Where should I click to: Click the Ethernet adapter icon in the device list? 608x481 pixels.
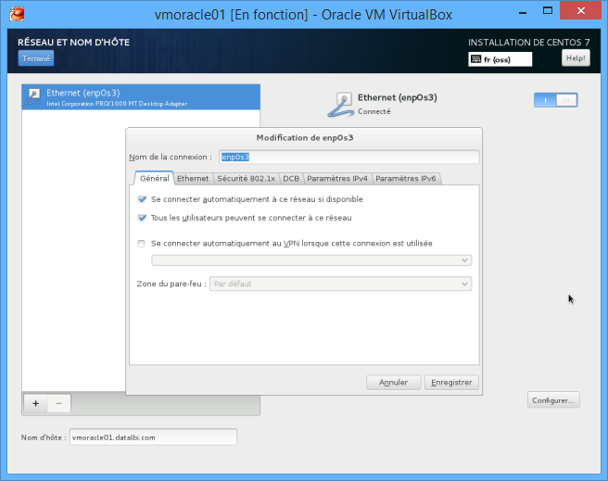33,97
